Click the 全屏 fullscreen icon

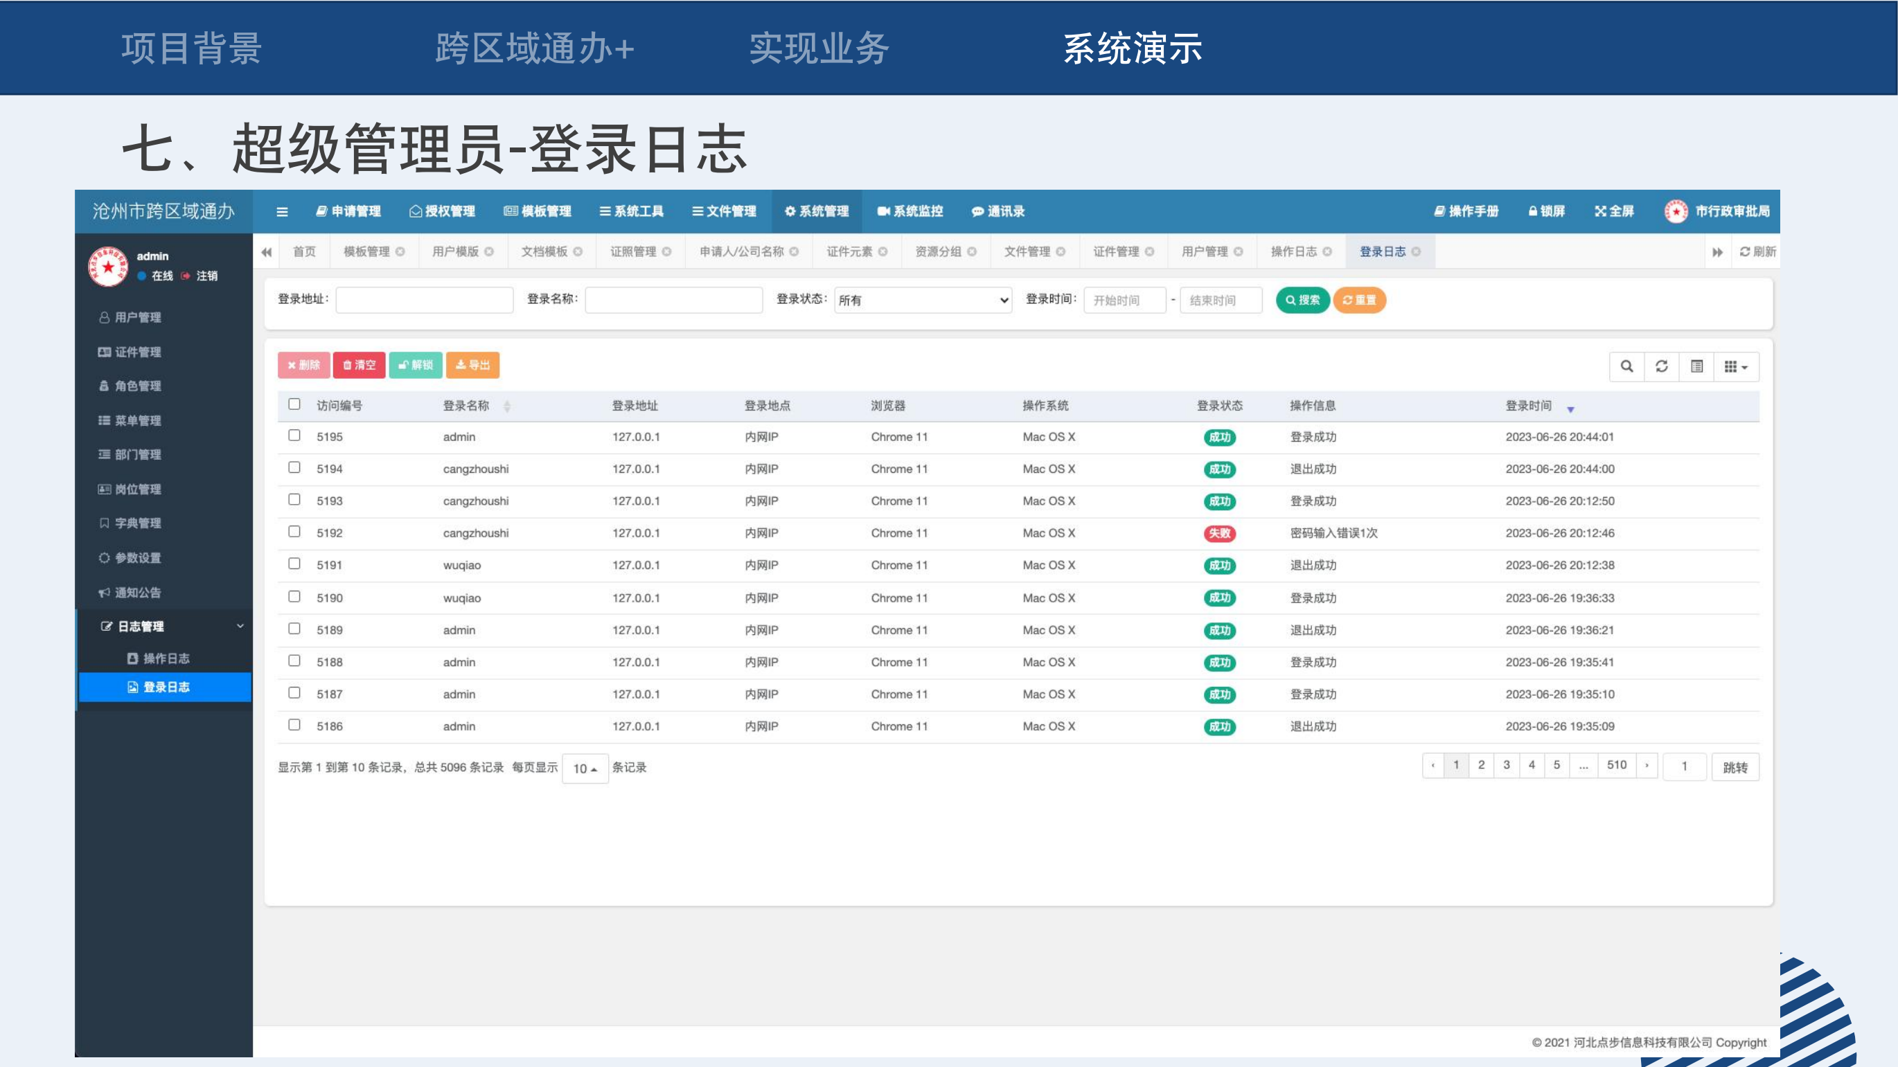[x=1600, y=211]
